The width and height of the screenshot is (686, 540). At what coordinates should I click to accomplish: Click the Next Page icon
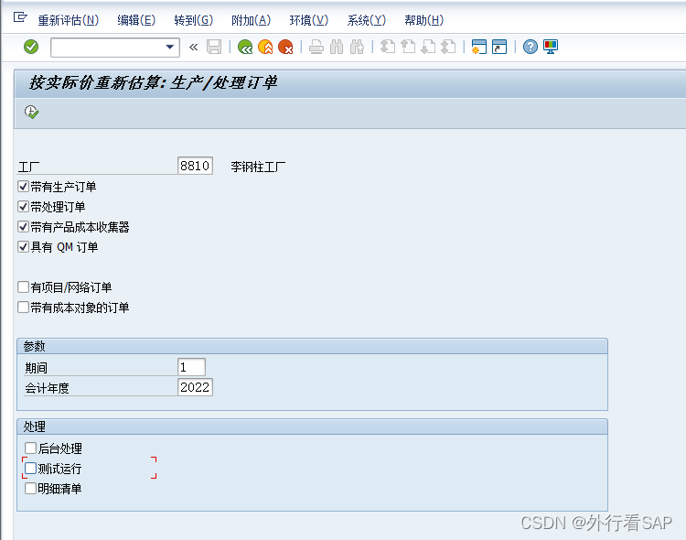coord(428,47)
